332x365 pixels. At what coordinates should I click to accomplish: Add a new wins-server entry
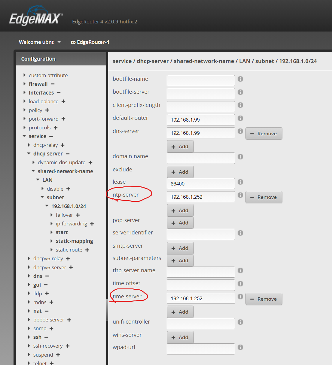180,337
